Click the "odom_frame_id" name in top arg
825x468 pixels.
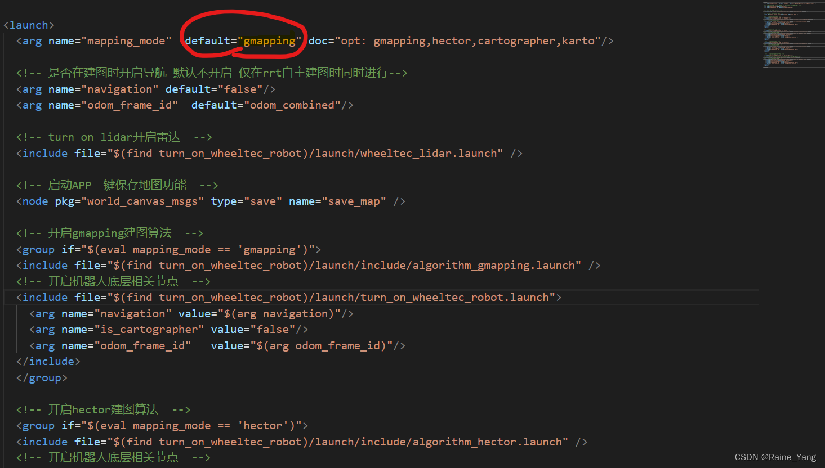click(130, 105)
